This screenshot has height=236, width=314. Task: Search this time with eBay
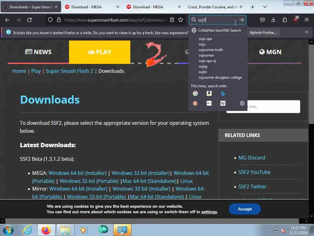(209, 103)
